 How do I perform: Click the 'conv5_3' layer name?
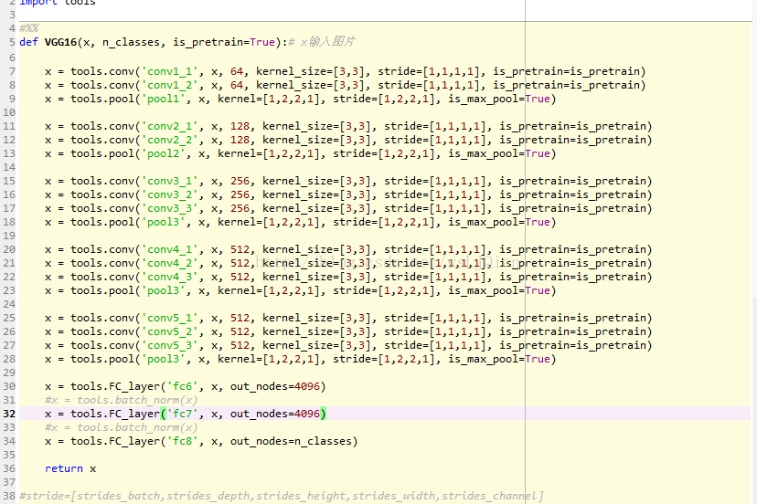(169, 345)
